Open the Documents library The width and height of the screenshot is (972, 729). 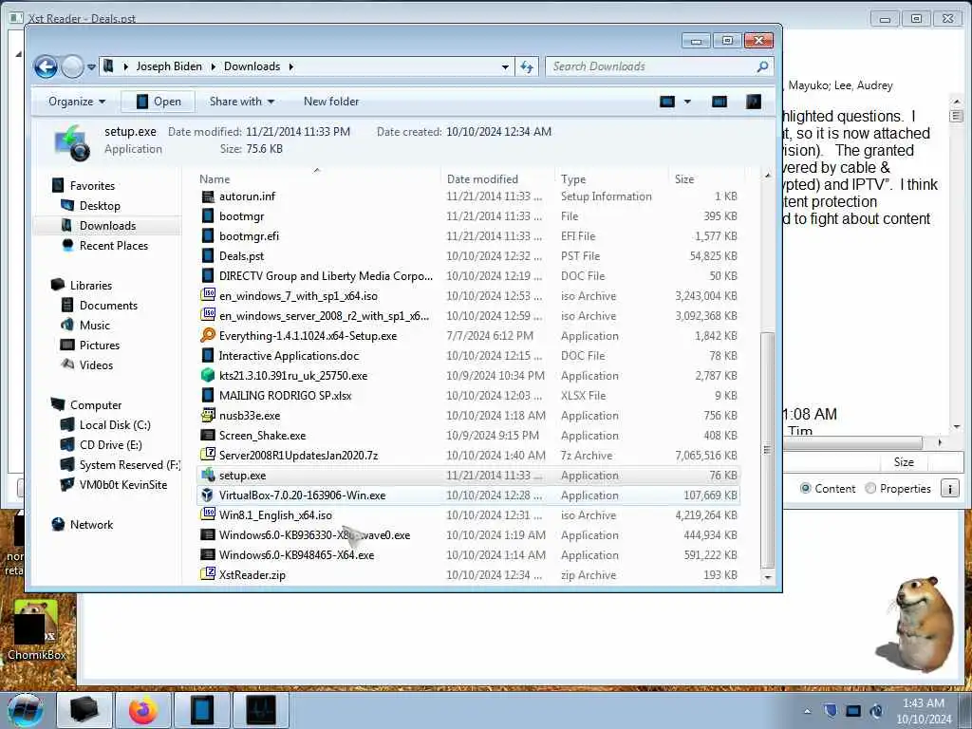tap(108, 305)
